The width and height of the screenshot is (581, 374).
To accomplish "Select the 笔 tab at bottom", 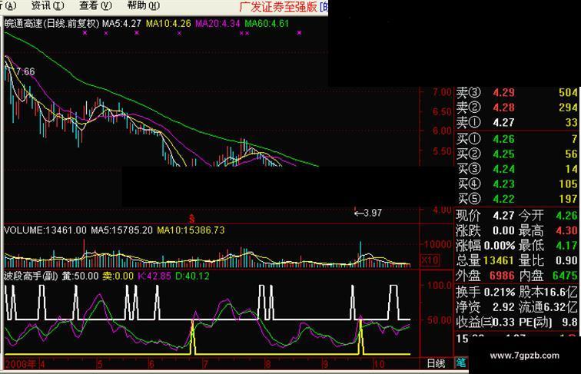I will [x=461, y=363].
